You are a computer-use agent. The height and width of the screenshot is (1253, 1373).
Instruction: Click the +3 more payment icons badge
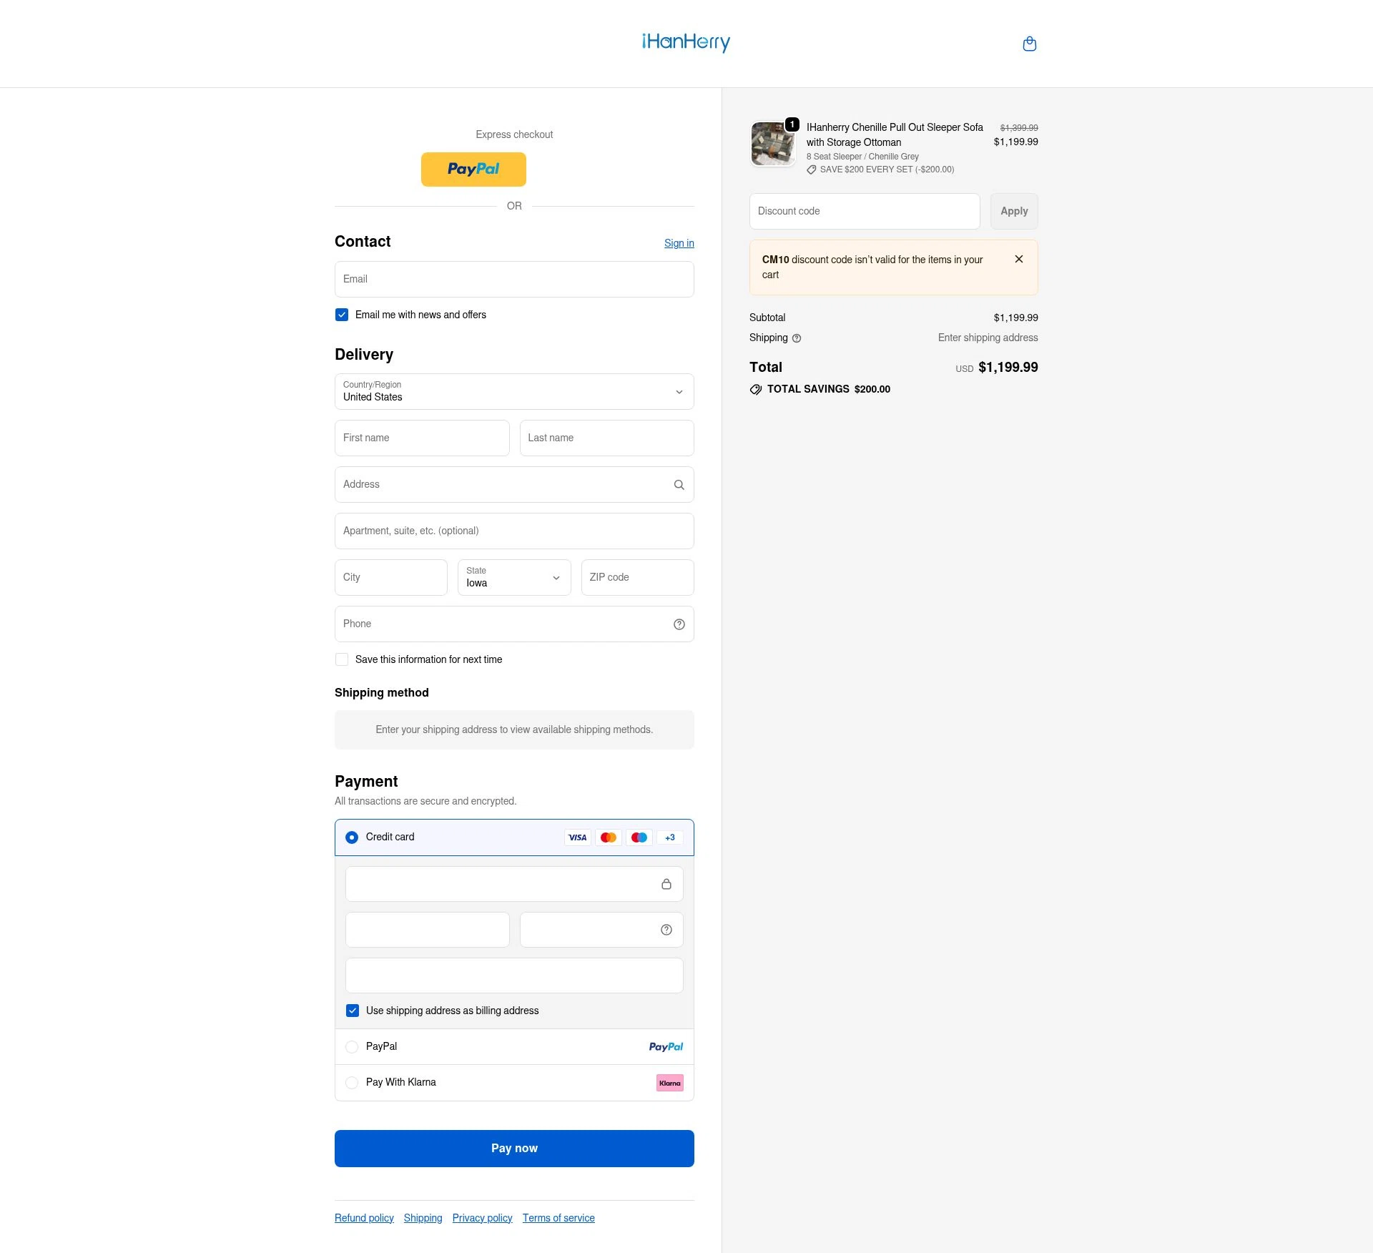(x=669, y=837)
